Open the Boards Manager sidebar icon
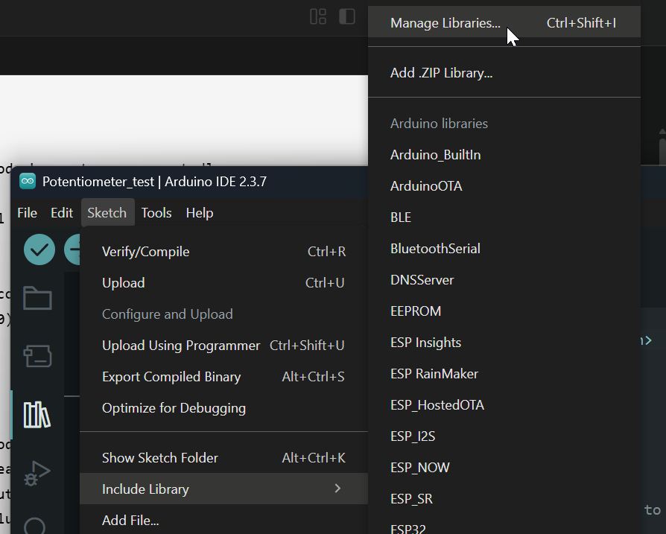Image resolution: width=666 pixels, height=534 pixels. tap(37, 356)
